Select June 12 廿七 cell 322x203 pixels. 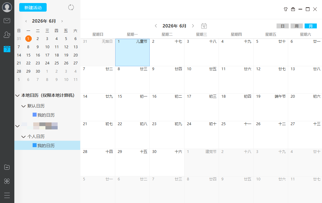point(271,80)
